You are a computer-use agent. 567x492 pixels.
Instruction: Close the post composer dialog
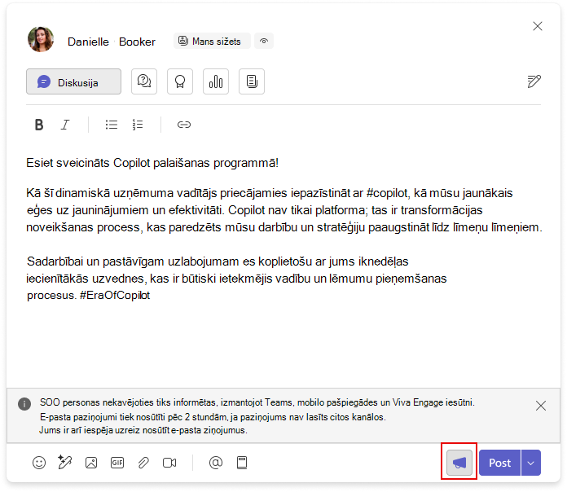[x=538, y=26]
